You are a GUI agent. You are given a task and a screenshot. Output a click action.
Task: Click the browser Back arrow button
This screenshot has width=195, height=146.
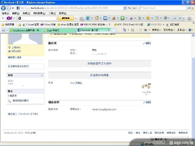pos(3,8)
